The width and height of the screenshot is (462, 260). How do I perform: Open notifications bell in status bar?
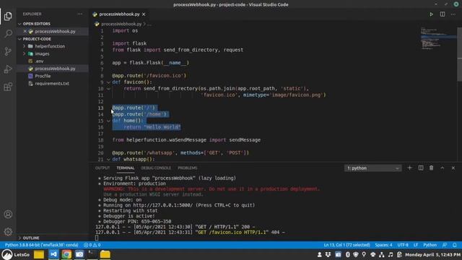[x=455, y=245]
